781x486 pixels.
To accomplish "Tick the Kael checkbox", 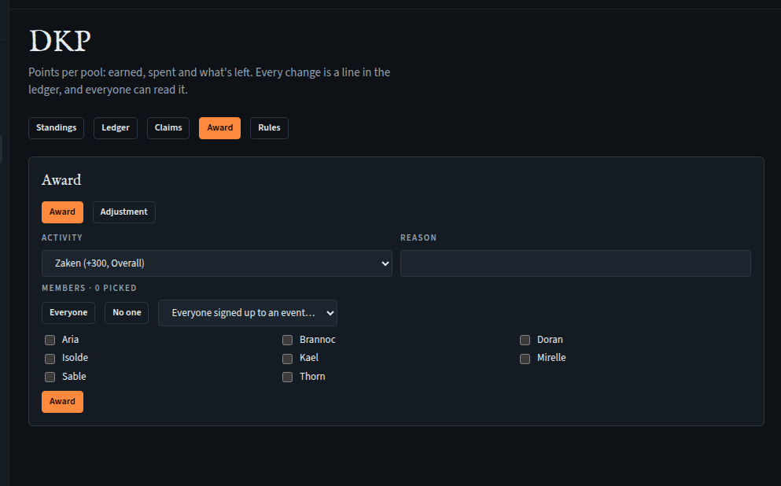I will pyautogui.click(x=287, y=359).
